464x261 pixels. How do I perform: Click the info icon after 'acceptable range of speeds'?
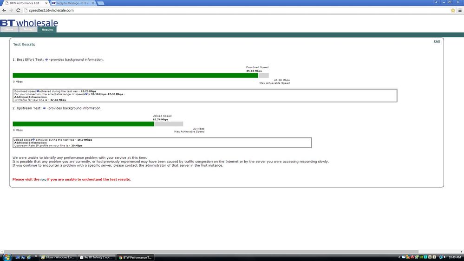[86, 94]
